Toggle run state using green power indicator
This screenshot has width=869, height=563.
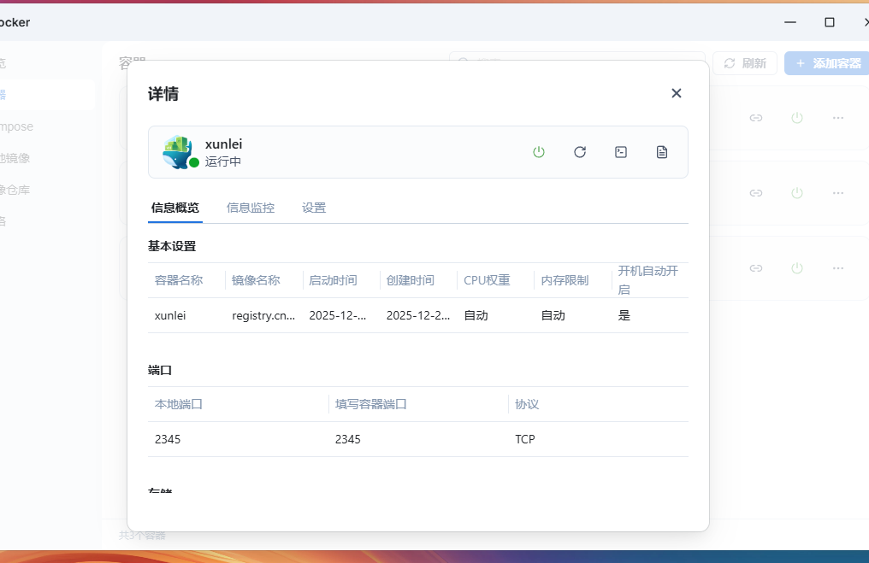[x=539, y=151]
